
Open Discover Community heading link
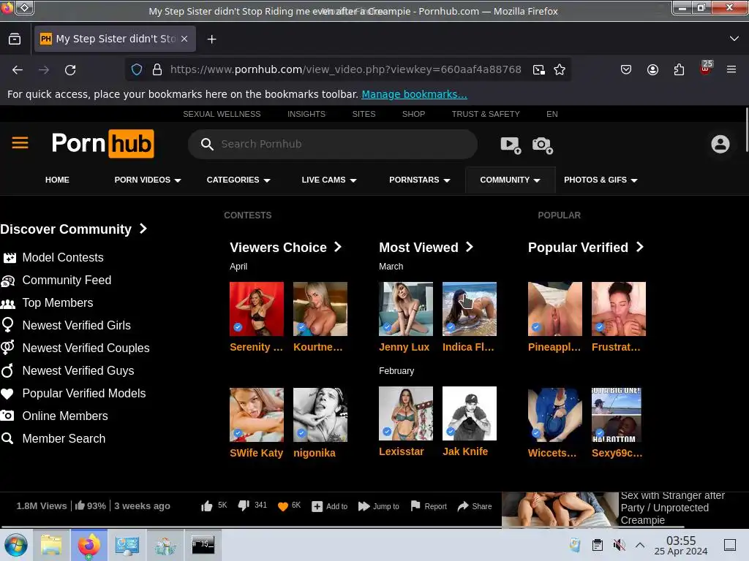[x=74, y=229]
